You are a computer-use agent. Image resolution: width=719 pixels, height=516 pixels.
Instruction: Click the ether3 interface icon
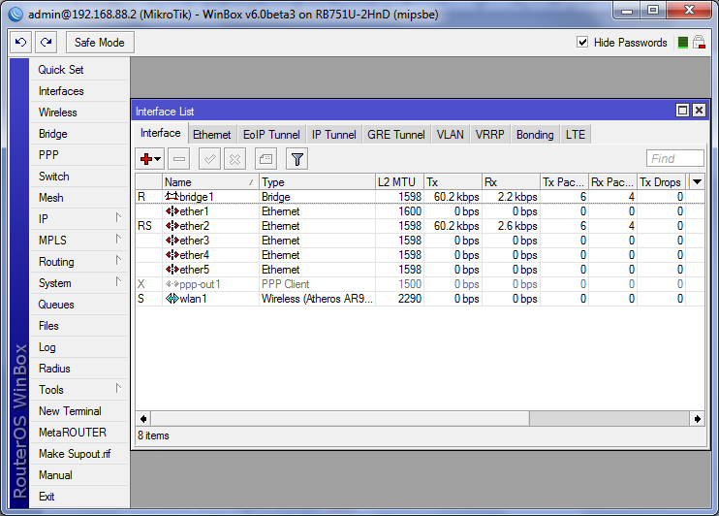172,241
